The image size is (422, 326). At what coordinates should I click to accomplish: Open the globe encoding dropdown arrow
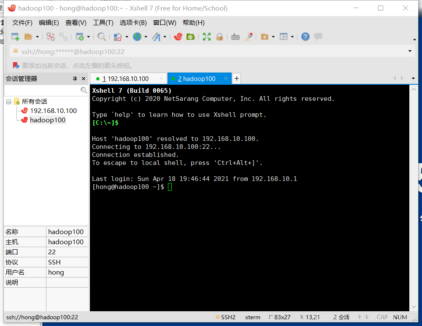click(x=146, y=37)
